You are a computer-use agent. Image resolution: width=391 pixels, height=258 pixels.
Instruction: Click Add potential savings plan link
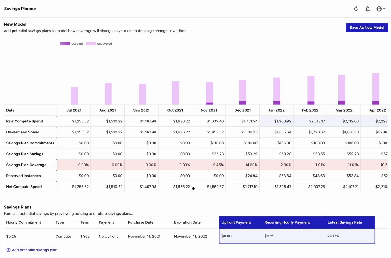coord(35,250)
